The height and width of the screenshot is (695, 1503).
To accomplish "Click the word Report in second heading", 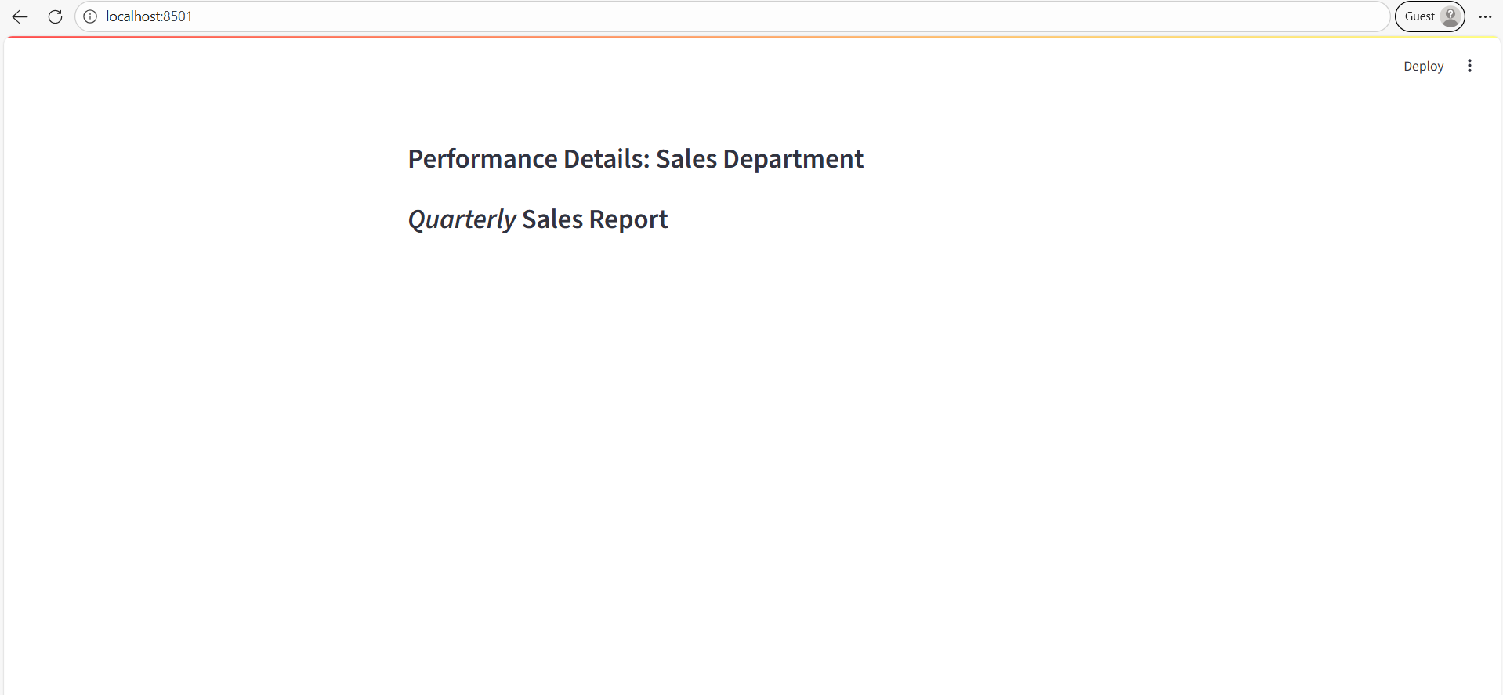I will point(628,219).
